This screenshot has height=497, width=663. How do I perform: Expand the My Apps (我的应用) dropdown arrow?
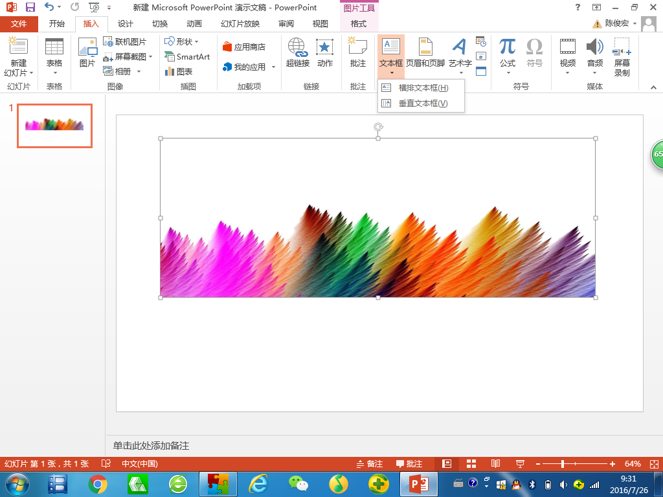(274, 67)
